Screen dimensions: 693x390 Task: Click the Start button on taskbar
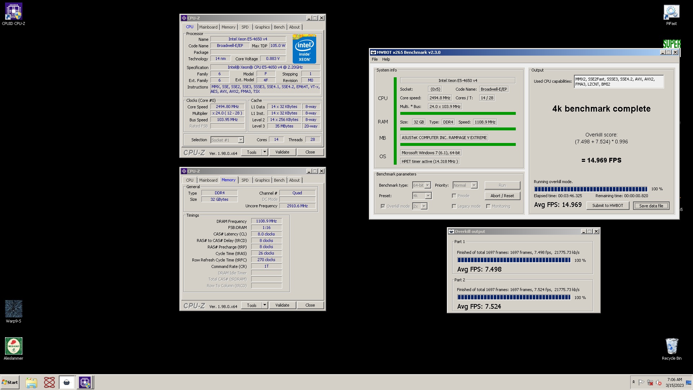click(x=10, y=382)
